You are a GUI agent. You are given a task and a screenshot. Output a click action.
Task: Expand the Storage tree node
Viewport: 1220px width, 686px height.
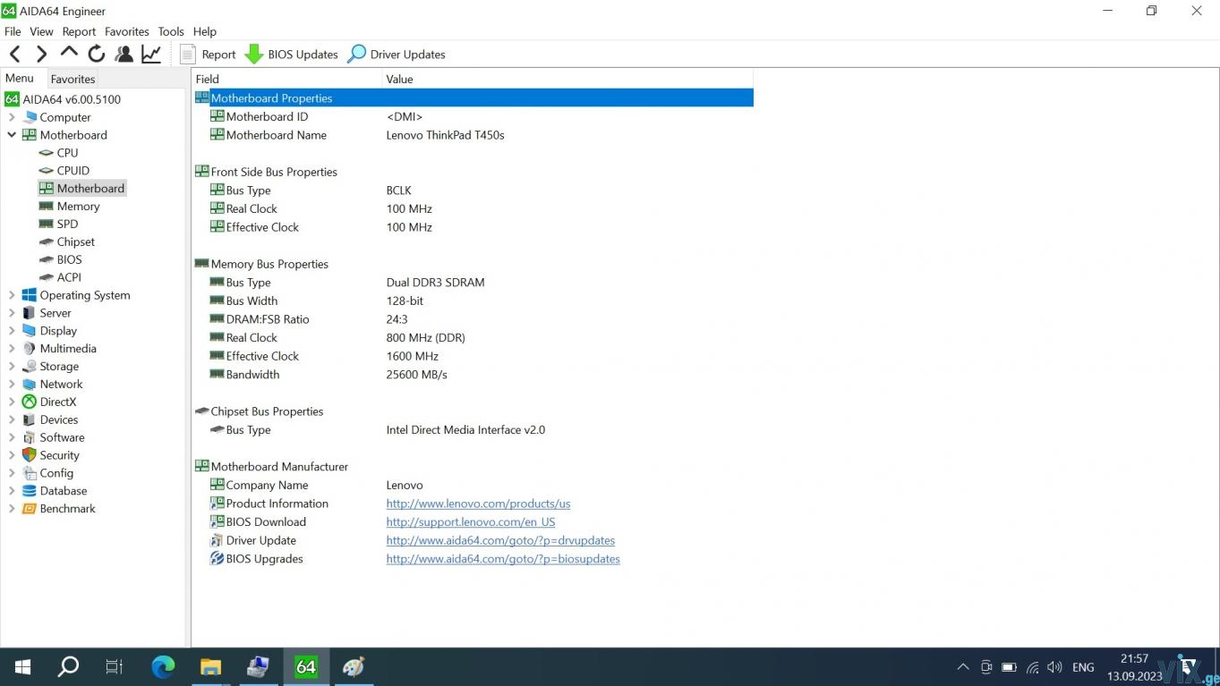coord(12,367)
